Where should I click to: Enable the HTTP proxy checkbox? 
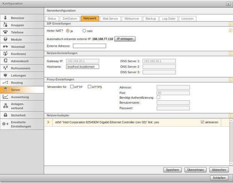coord(72,87)
